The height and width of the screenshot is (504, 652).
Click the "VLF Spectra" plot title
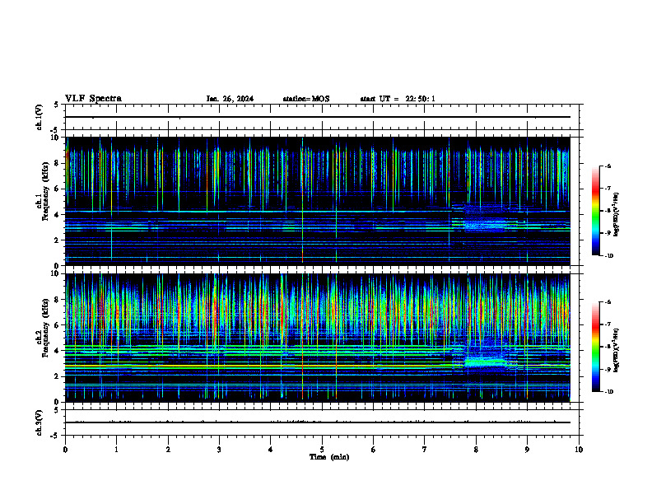[93, 99]
